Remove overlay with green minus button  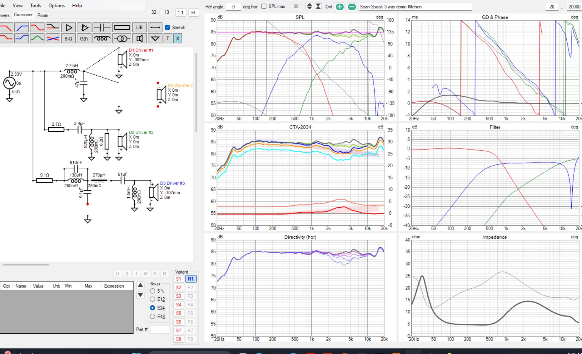click(352, 7)
